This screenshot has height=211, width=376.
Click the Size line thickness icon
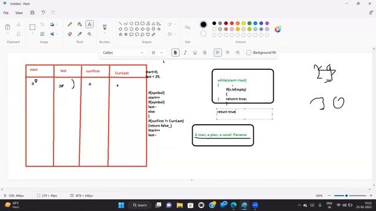pos(188,28)
